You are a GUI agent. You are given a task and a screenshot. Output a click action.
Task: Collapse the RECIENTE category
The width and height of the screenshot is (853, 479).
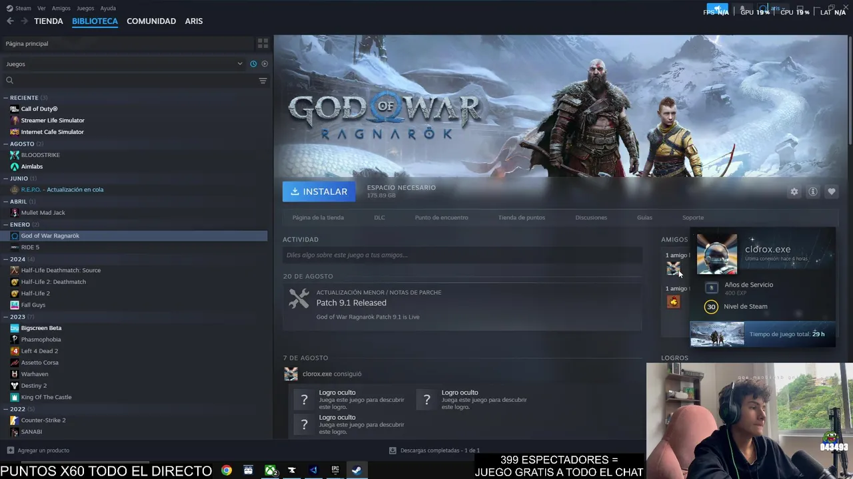click(x=5, y=98)
